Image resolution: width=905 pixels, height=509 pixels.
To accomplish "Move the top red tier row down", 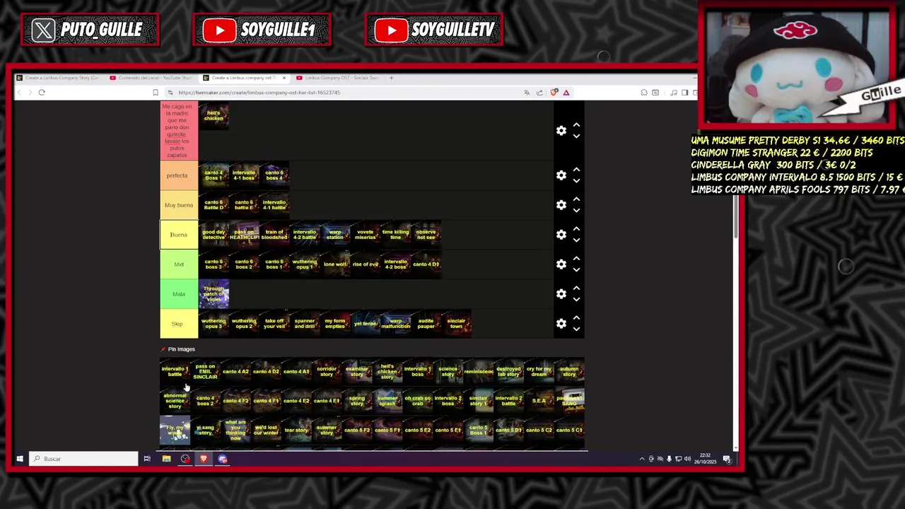I will 576,136.
